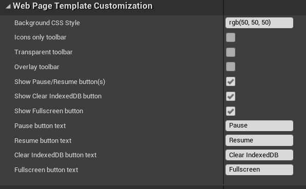Select the Clear IndexedDB text input box

[259, 155]
